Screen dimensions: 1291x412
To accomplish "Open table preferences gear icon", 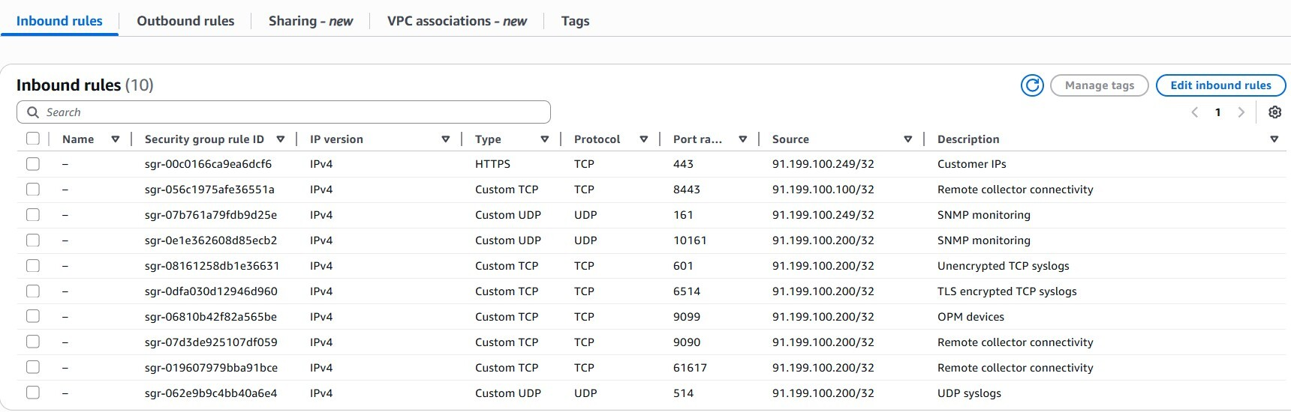I will [x=1274, y=112].
